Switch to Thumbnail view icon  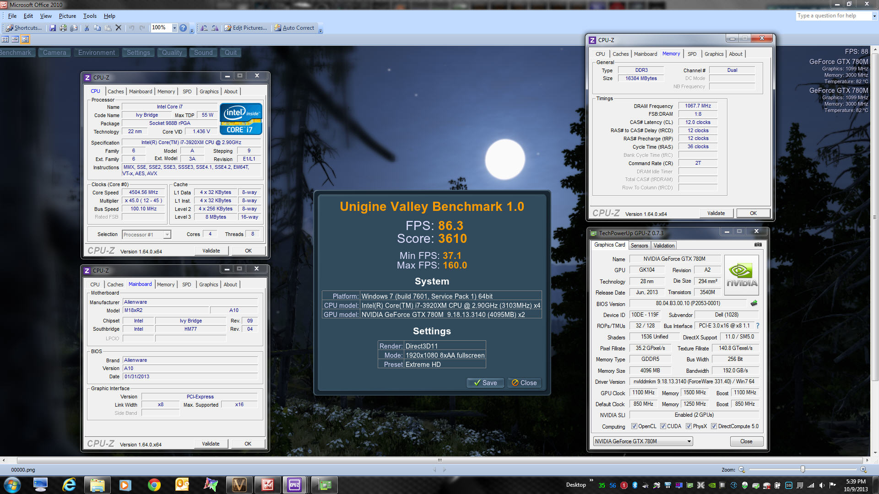point(5,39)
